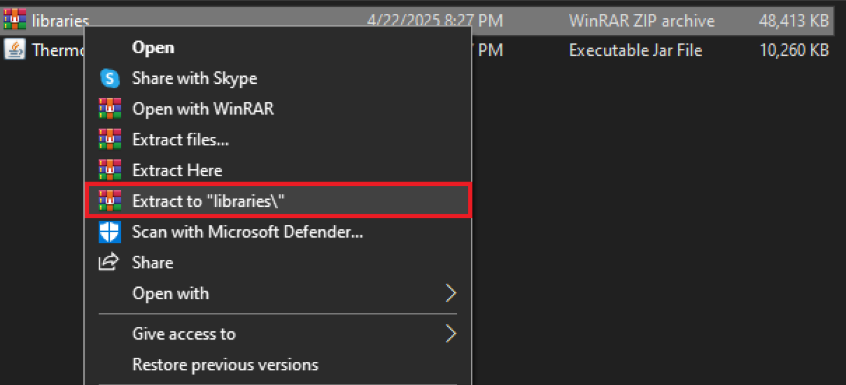Choose Extract files... option

click(x=278, y=140)
